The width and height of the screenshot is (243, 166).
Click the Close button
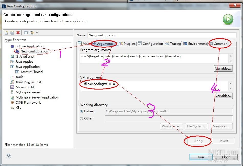point(226,157)
